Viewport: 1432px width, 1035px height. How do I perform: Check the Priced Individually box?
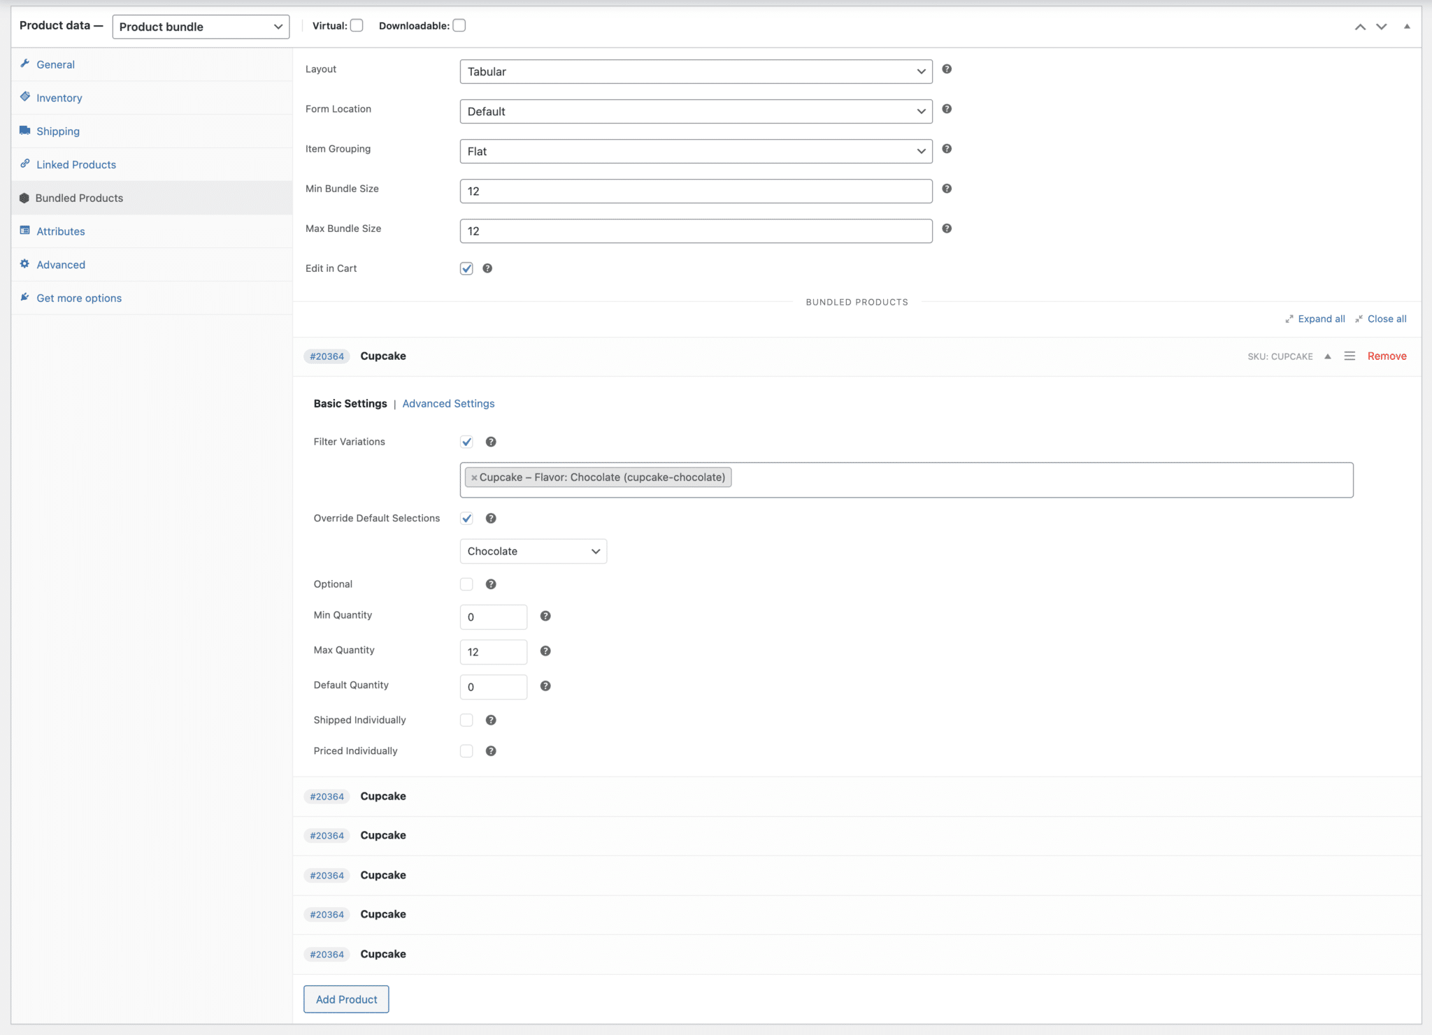click(466, 751)
